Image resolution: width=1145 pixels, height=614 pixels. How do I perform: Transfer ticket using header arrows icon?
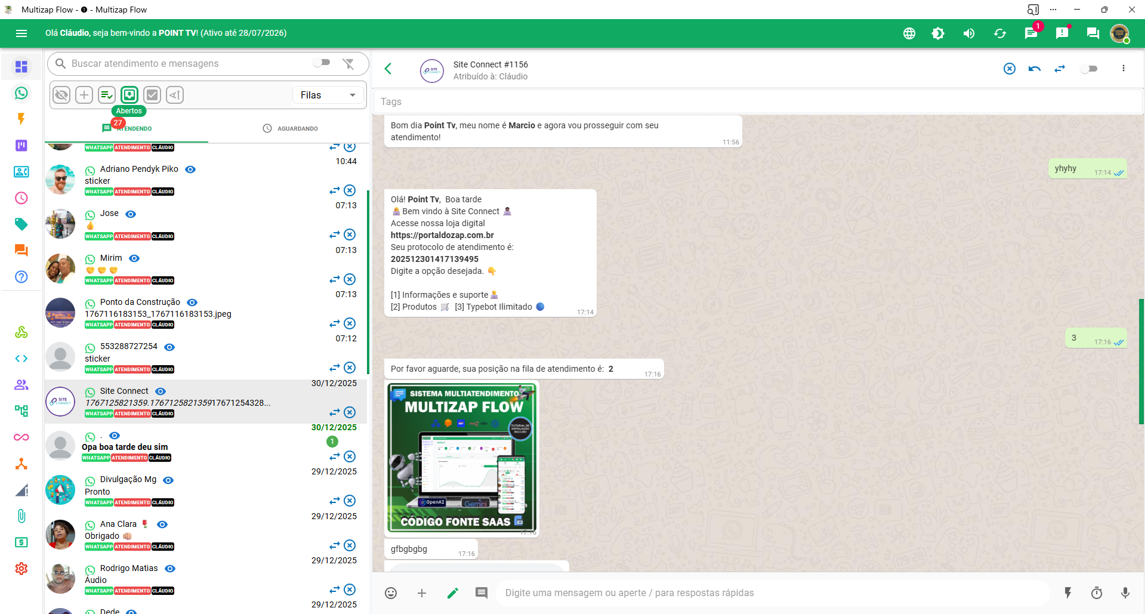1060,69
